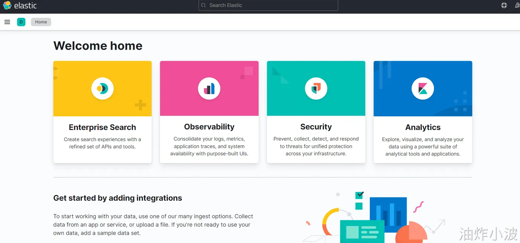This screenshot has height=243, width=520.
Task: Open the hamburger navigation menu
Action: click(7, 22)
